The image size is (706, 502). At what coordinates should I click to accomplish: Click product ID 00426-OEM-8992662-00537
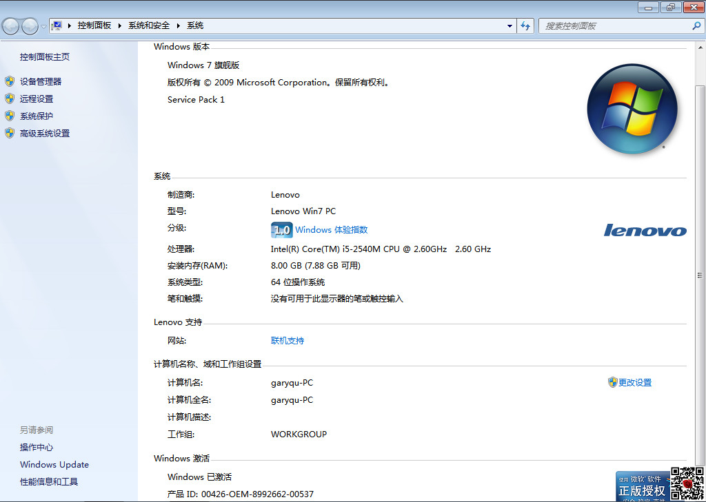(258, 494)
